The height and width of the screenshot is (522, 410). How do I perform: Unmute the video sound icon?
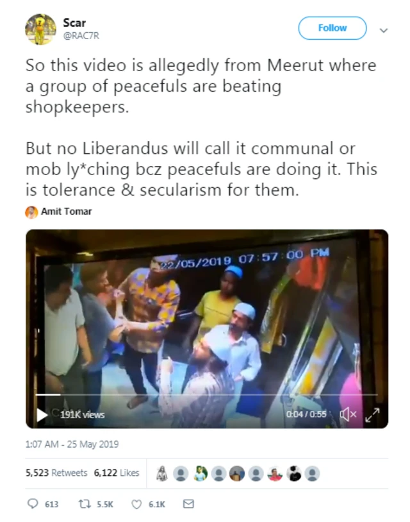pos(348,414)
